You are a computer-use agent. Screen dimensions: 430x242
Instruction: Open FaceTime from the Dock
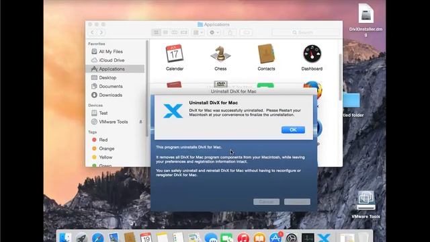[x=227, y=237]
